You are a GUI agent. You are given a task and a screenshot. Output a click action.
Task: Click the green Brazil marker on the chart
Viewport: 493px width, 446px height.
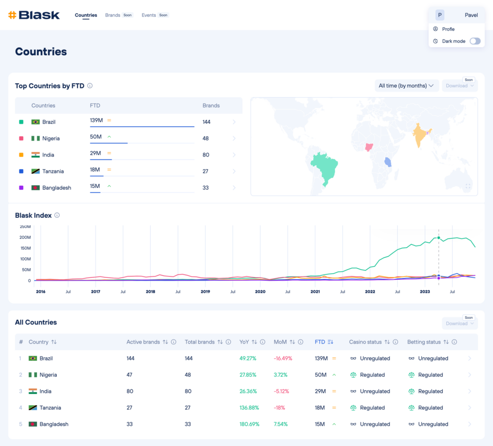[x=439, y=238]
